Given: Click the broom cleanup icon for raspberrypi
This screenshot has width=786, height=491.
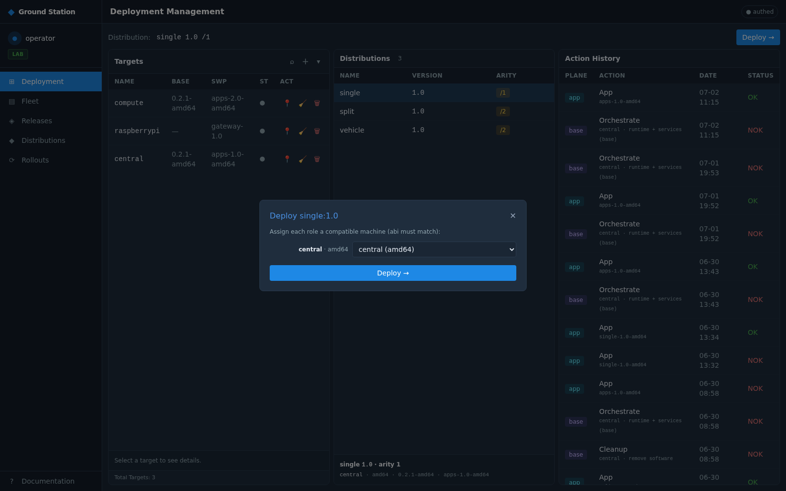Looking at the screenshot, I should (303, 131).
